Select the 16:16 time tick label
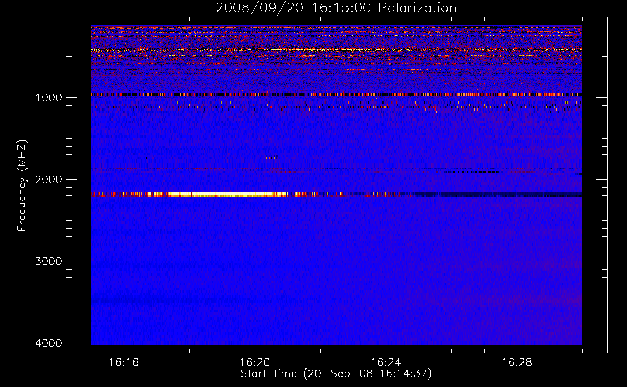The height and width of the screenshot is (387, 627). (x=124, y=363)
